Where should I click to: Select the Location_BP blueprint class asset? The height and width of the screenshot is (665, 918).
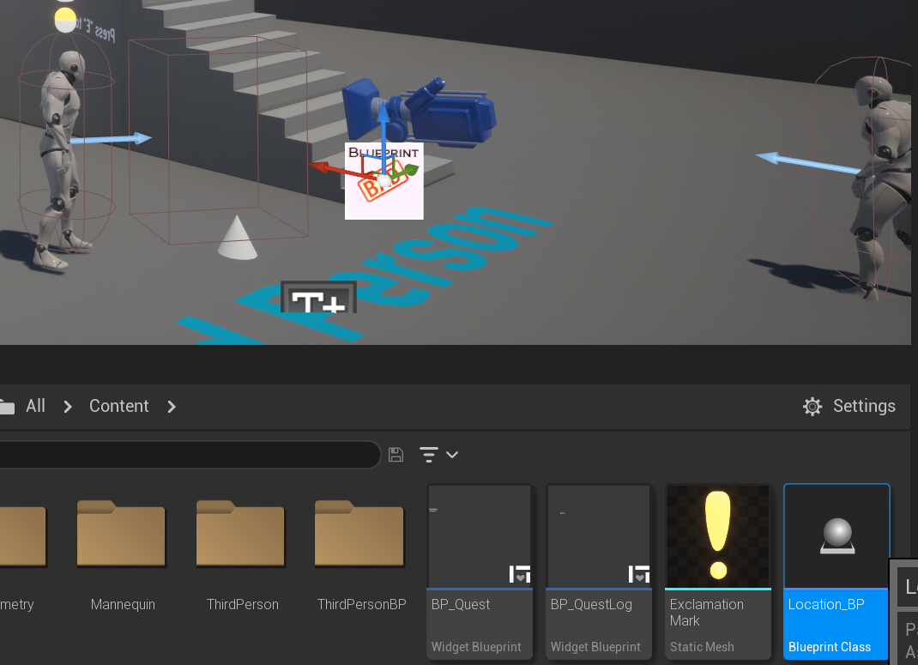[836, 571]
